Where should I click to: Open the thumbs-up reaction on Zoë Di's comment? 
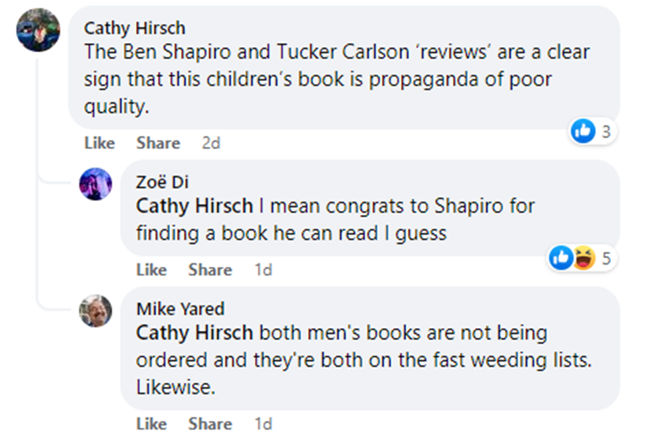pyautogui.click(x=561, y=258)
